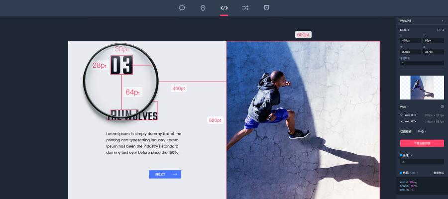Viewport: 448px width, 199px height.
Task: Click the presentation play screen icon
Action: tap(266, 8)
